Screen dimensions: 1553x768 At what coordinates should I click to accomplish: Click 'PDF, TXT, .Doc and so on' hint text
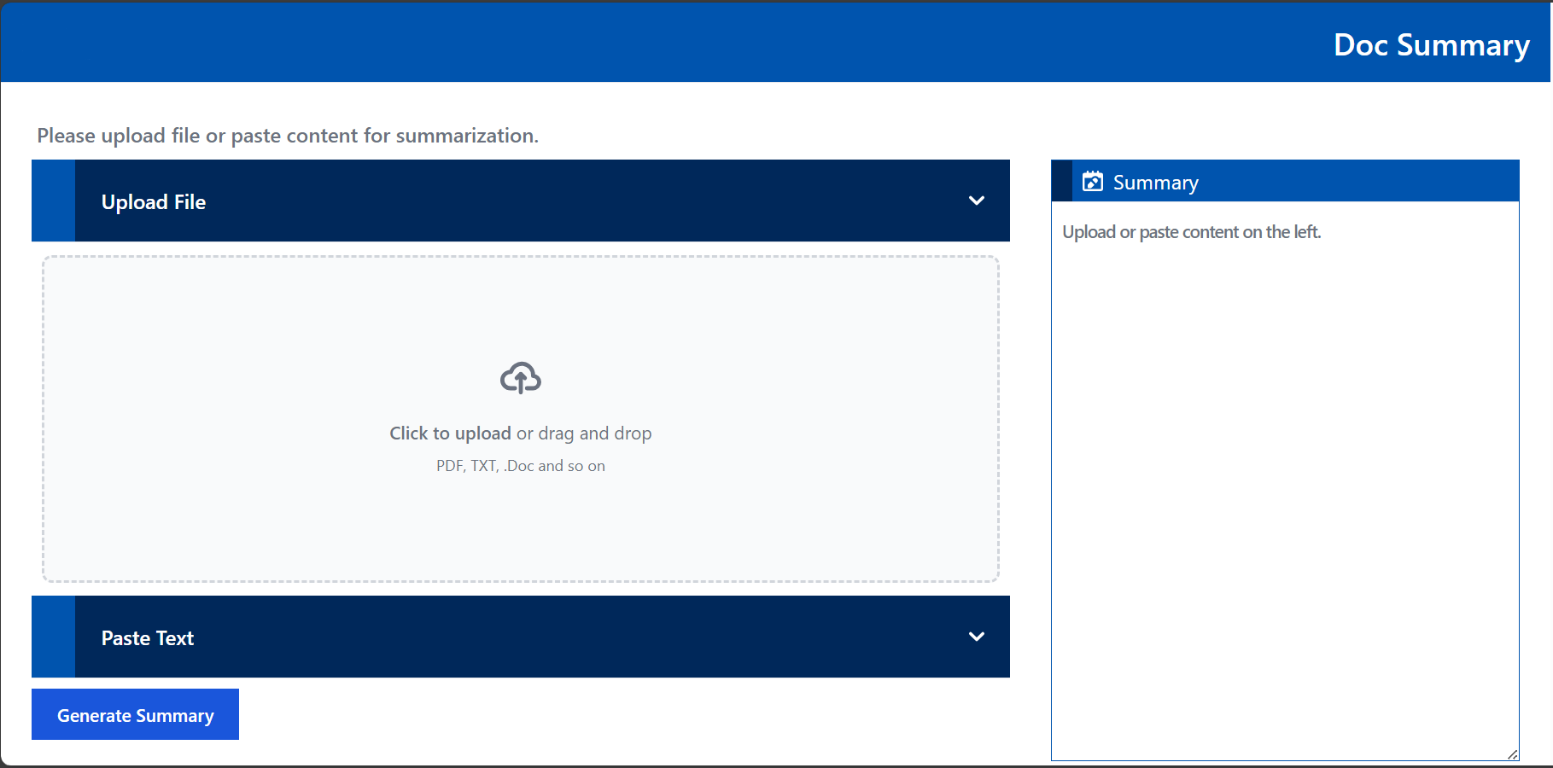[520, 465]
